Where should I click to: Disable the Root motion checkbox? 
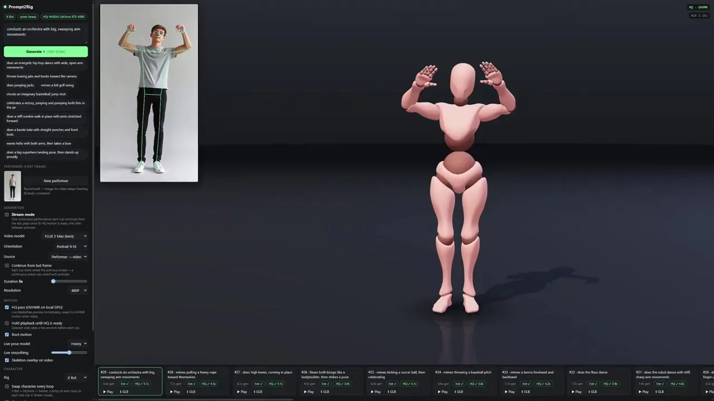[7, 335]
